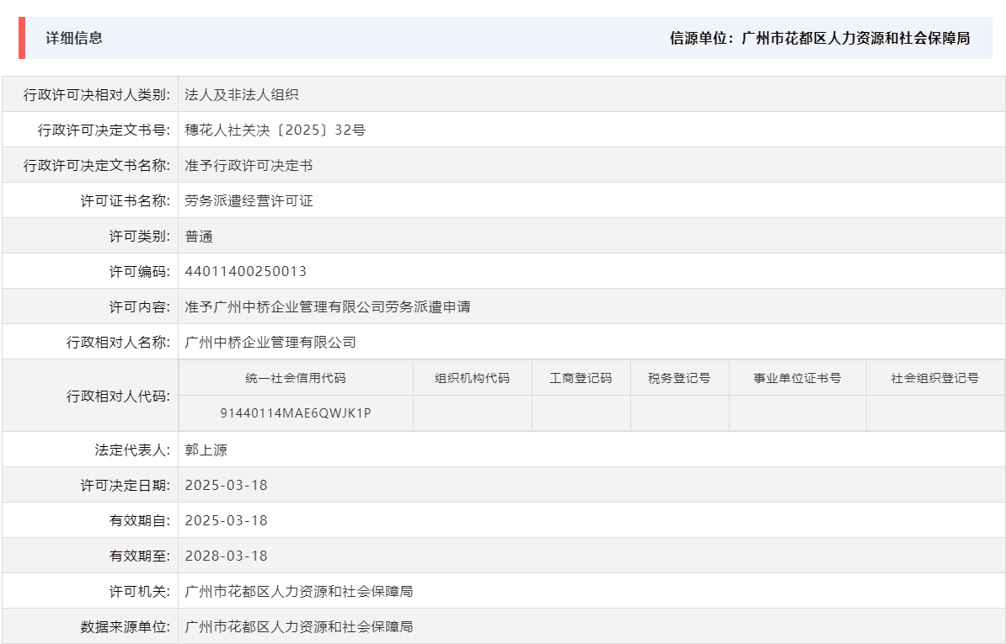Click the 数据来源单位 row label
Image resolution: width=1006 pixels, height=644 pixels.
(125, 625)
